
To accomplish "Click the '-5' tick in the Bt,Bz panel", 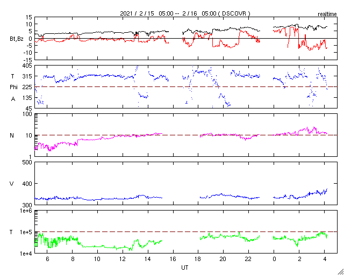I will click(x=29, y=46).
